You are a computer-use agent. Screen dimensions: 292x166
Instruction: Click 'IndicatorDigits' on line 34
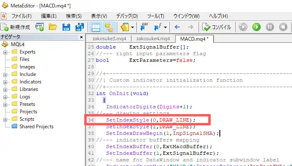pos(131,107)
